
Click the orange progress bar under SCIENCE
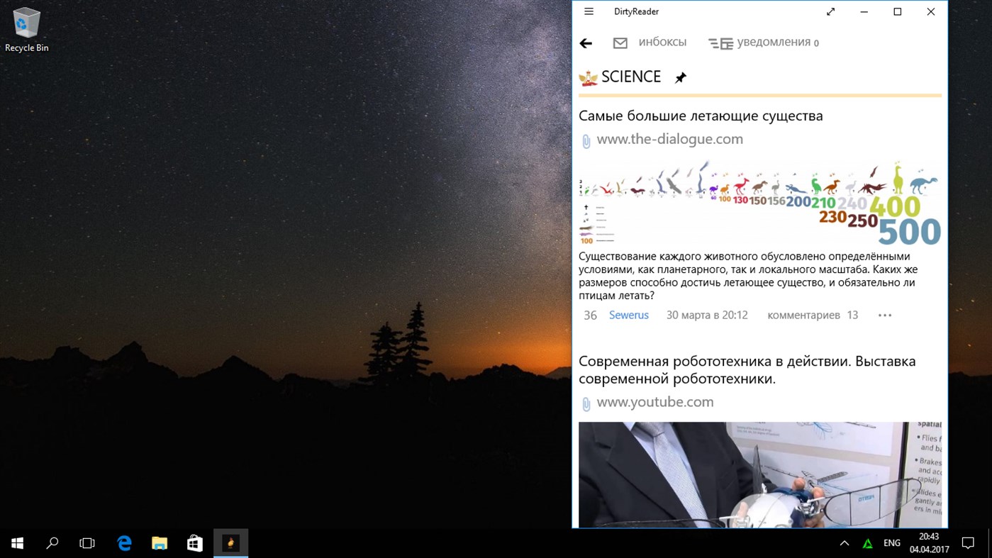pos(760,94)
